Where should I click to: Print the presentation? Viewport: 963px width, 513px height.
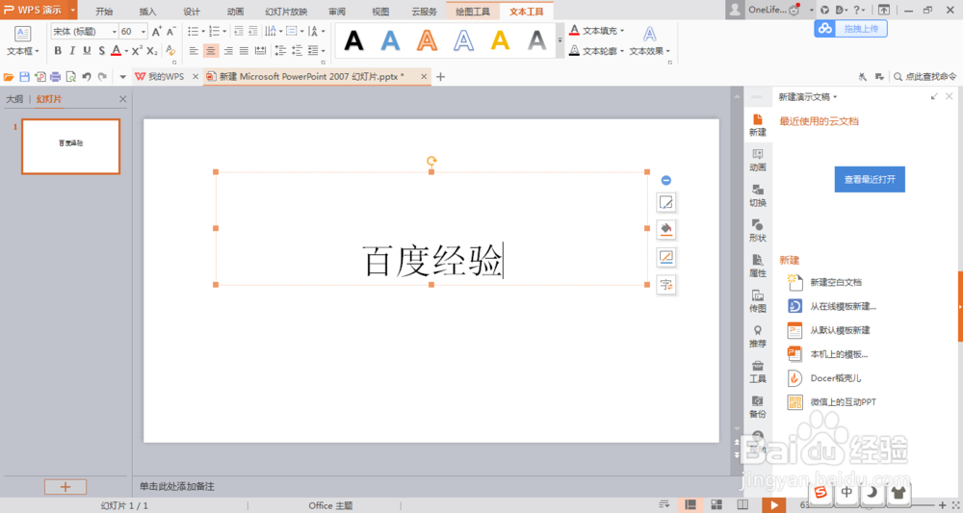coord(55,77)
